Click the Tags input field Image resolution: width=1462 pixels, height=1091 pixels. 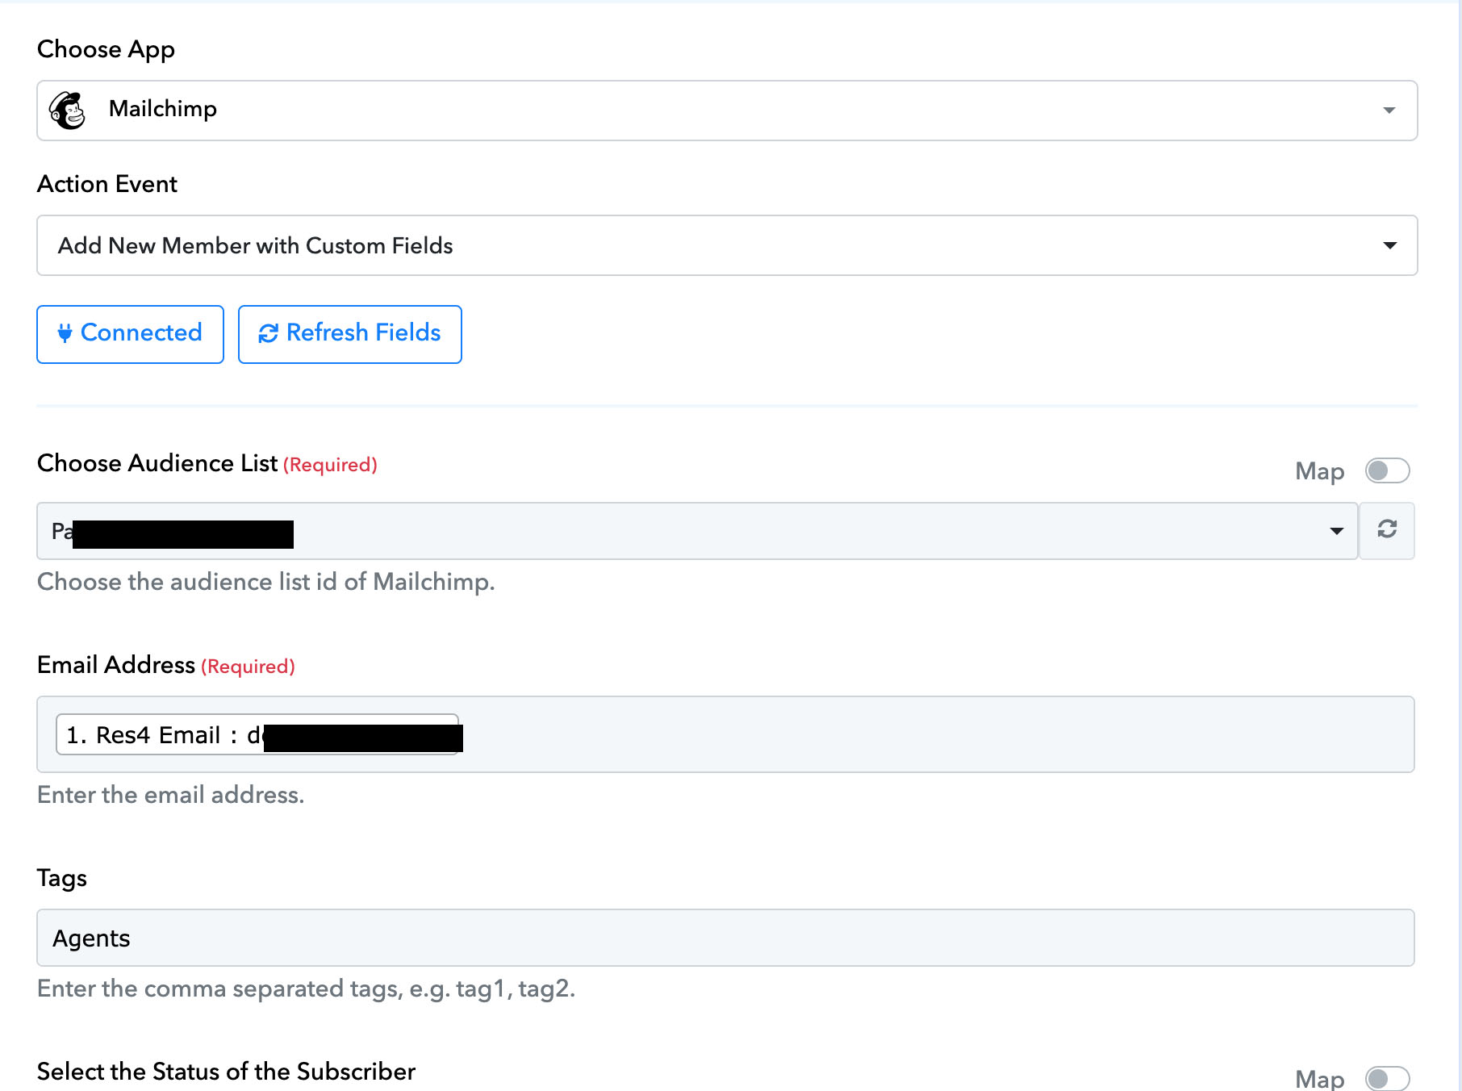click(725, 938)
